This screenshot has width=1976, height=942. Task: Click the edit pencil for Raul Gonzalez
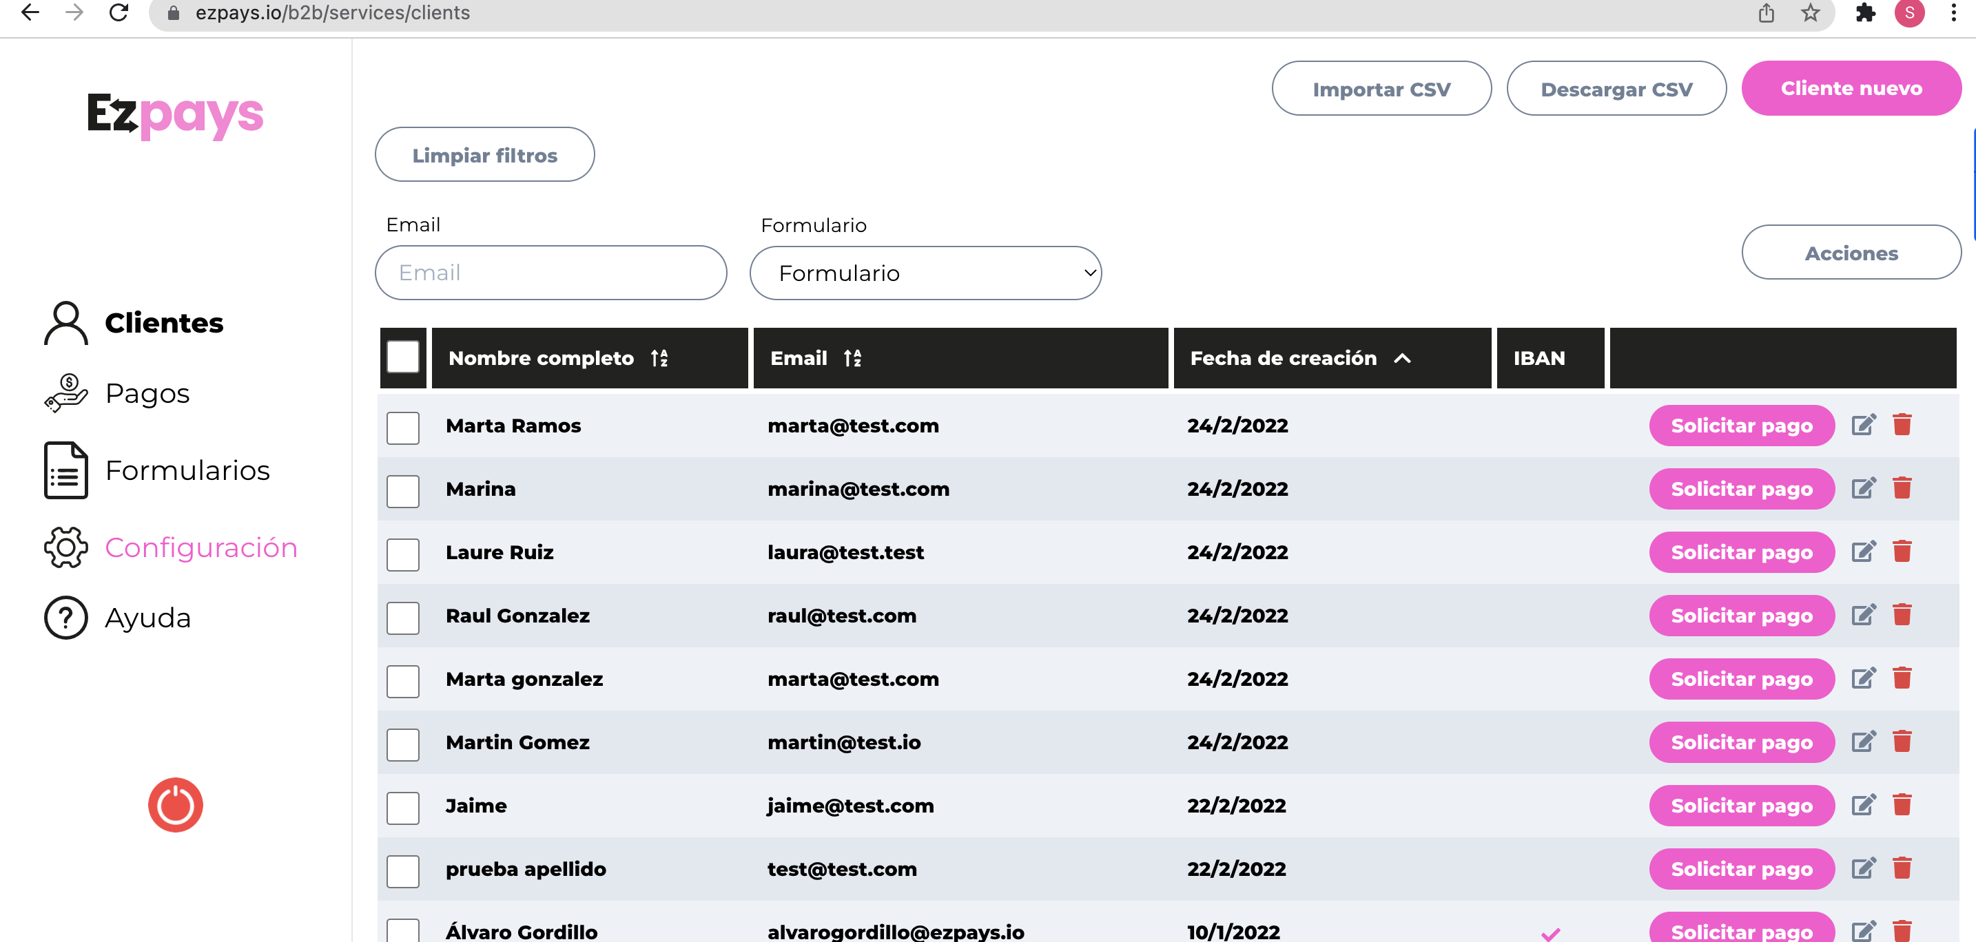(1862, 615)
